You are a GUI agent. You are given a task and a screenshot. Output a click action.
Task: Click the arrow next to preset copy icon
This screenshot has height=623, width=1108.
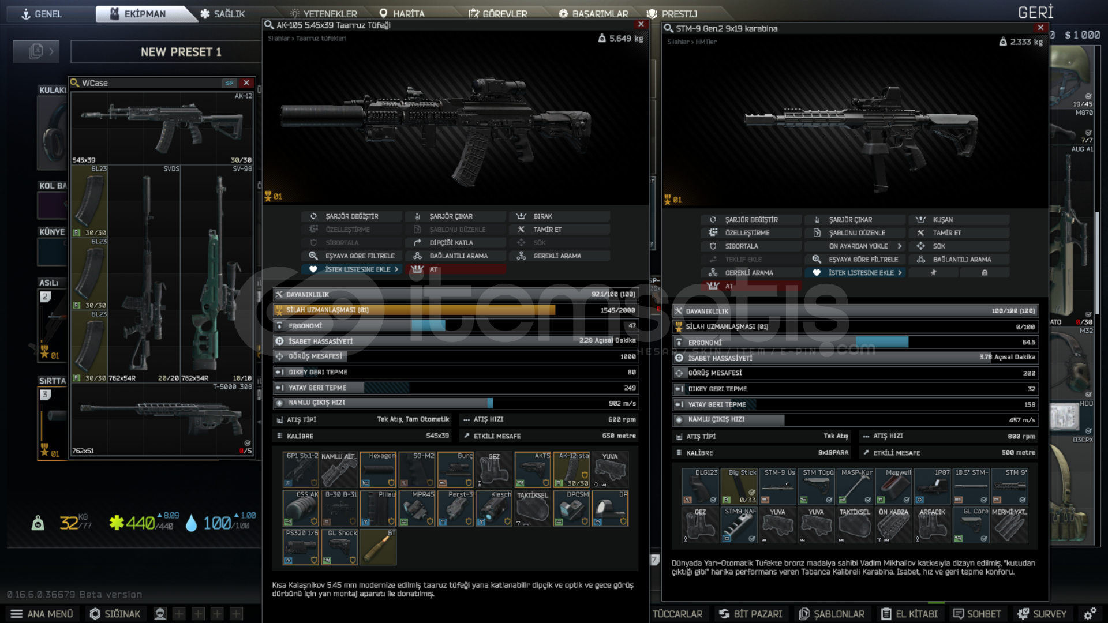(52, 51)
